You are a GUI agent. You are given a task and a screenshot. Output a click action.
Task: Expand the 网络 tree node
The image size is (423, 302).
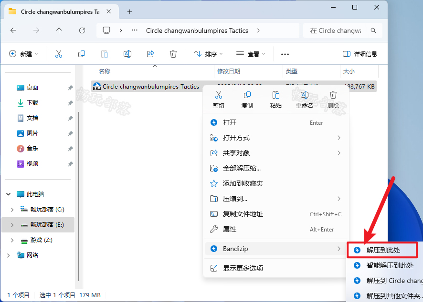pos(9,255)
